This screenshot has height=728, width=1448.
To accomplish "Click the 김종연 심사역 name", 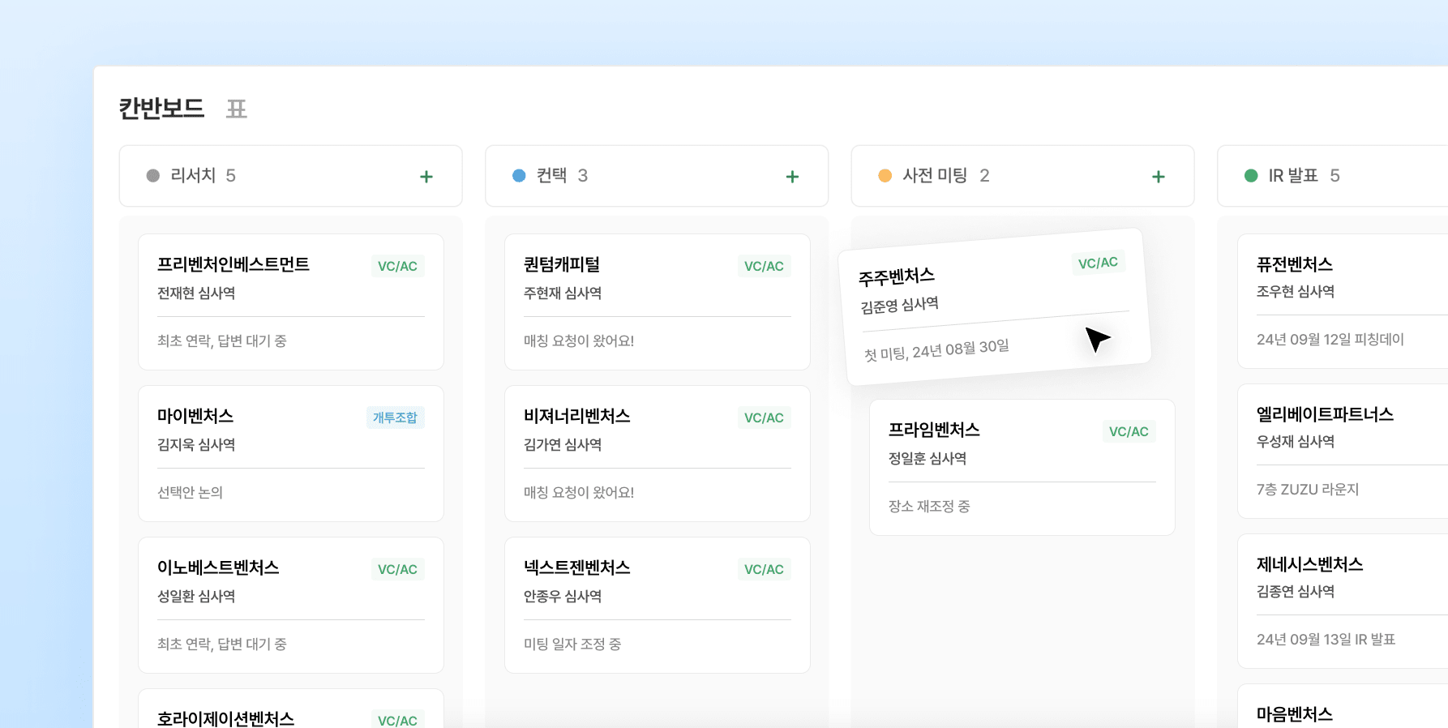I will point(1296,592).
